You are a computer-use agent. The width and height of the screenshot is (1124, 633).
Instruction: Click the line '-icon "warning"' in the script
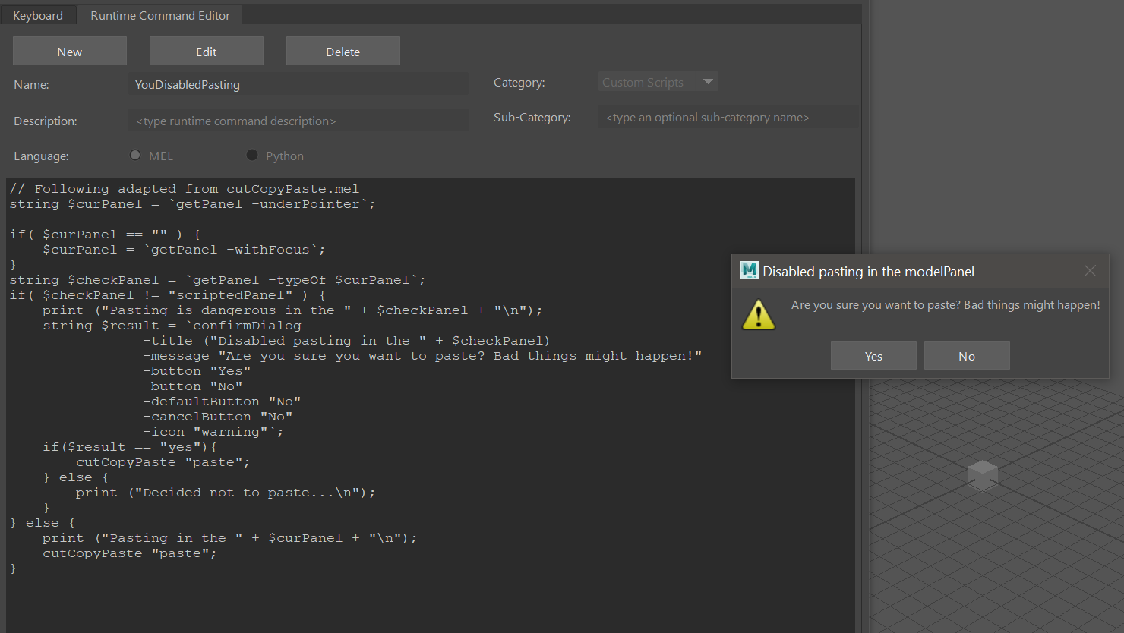click(213, 432)
